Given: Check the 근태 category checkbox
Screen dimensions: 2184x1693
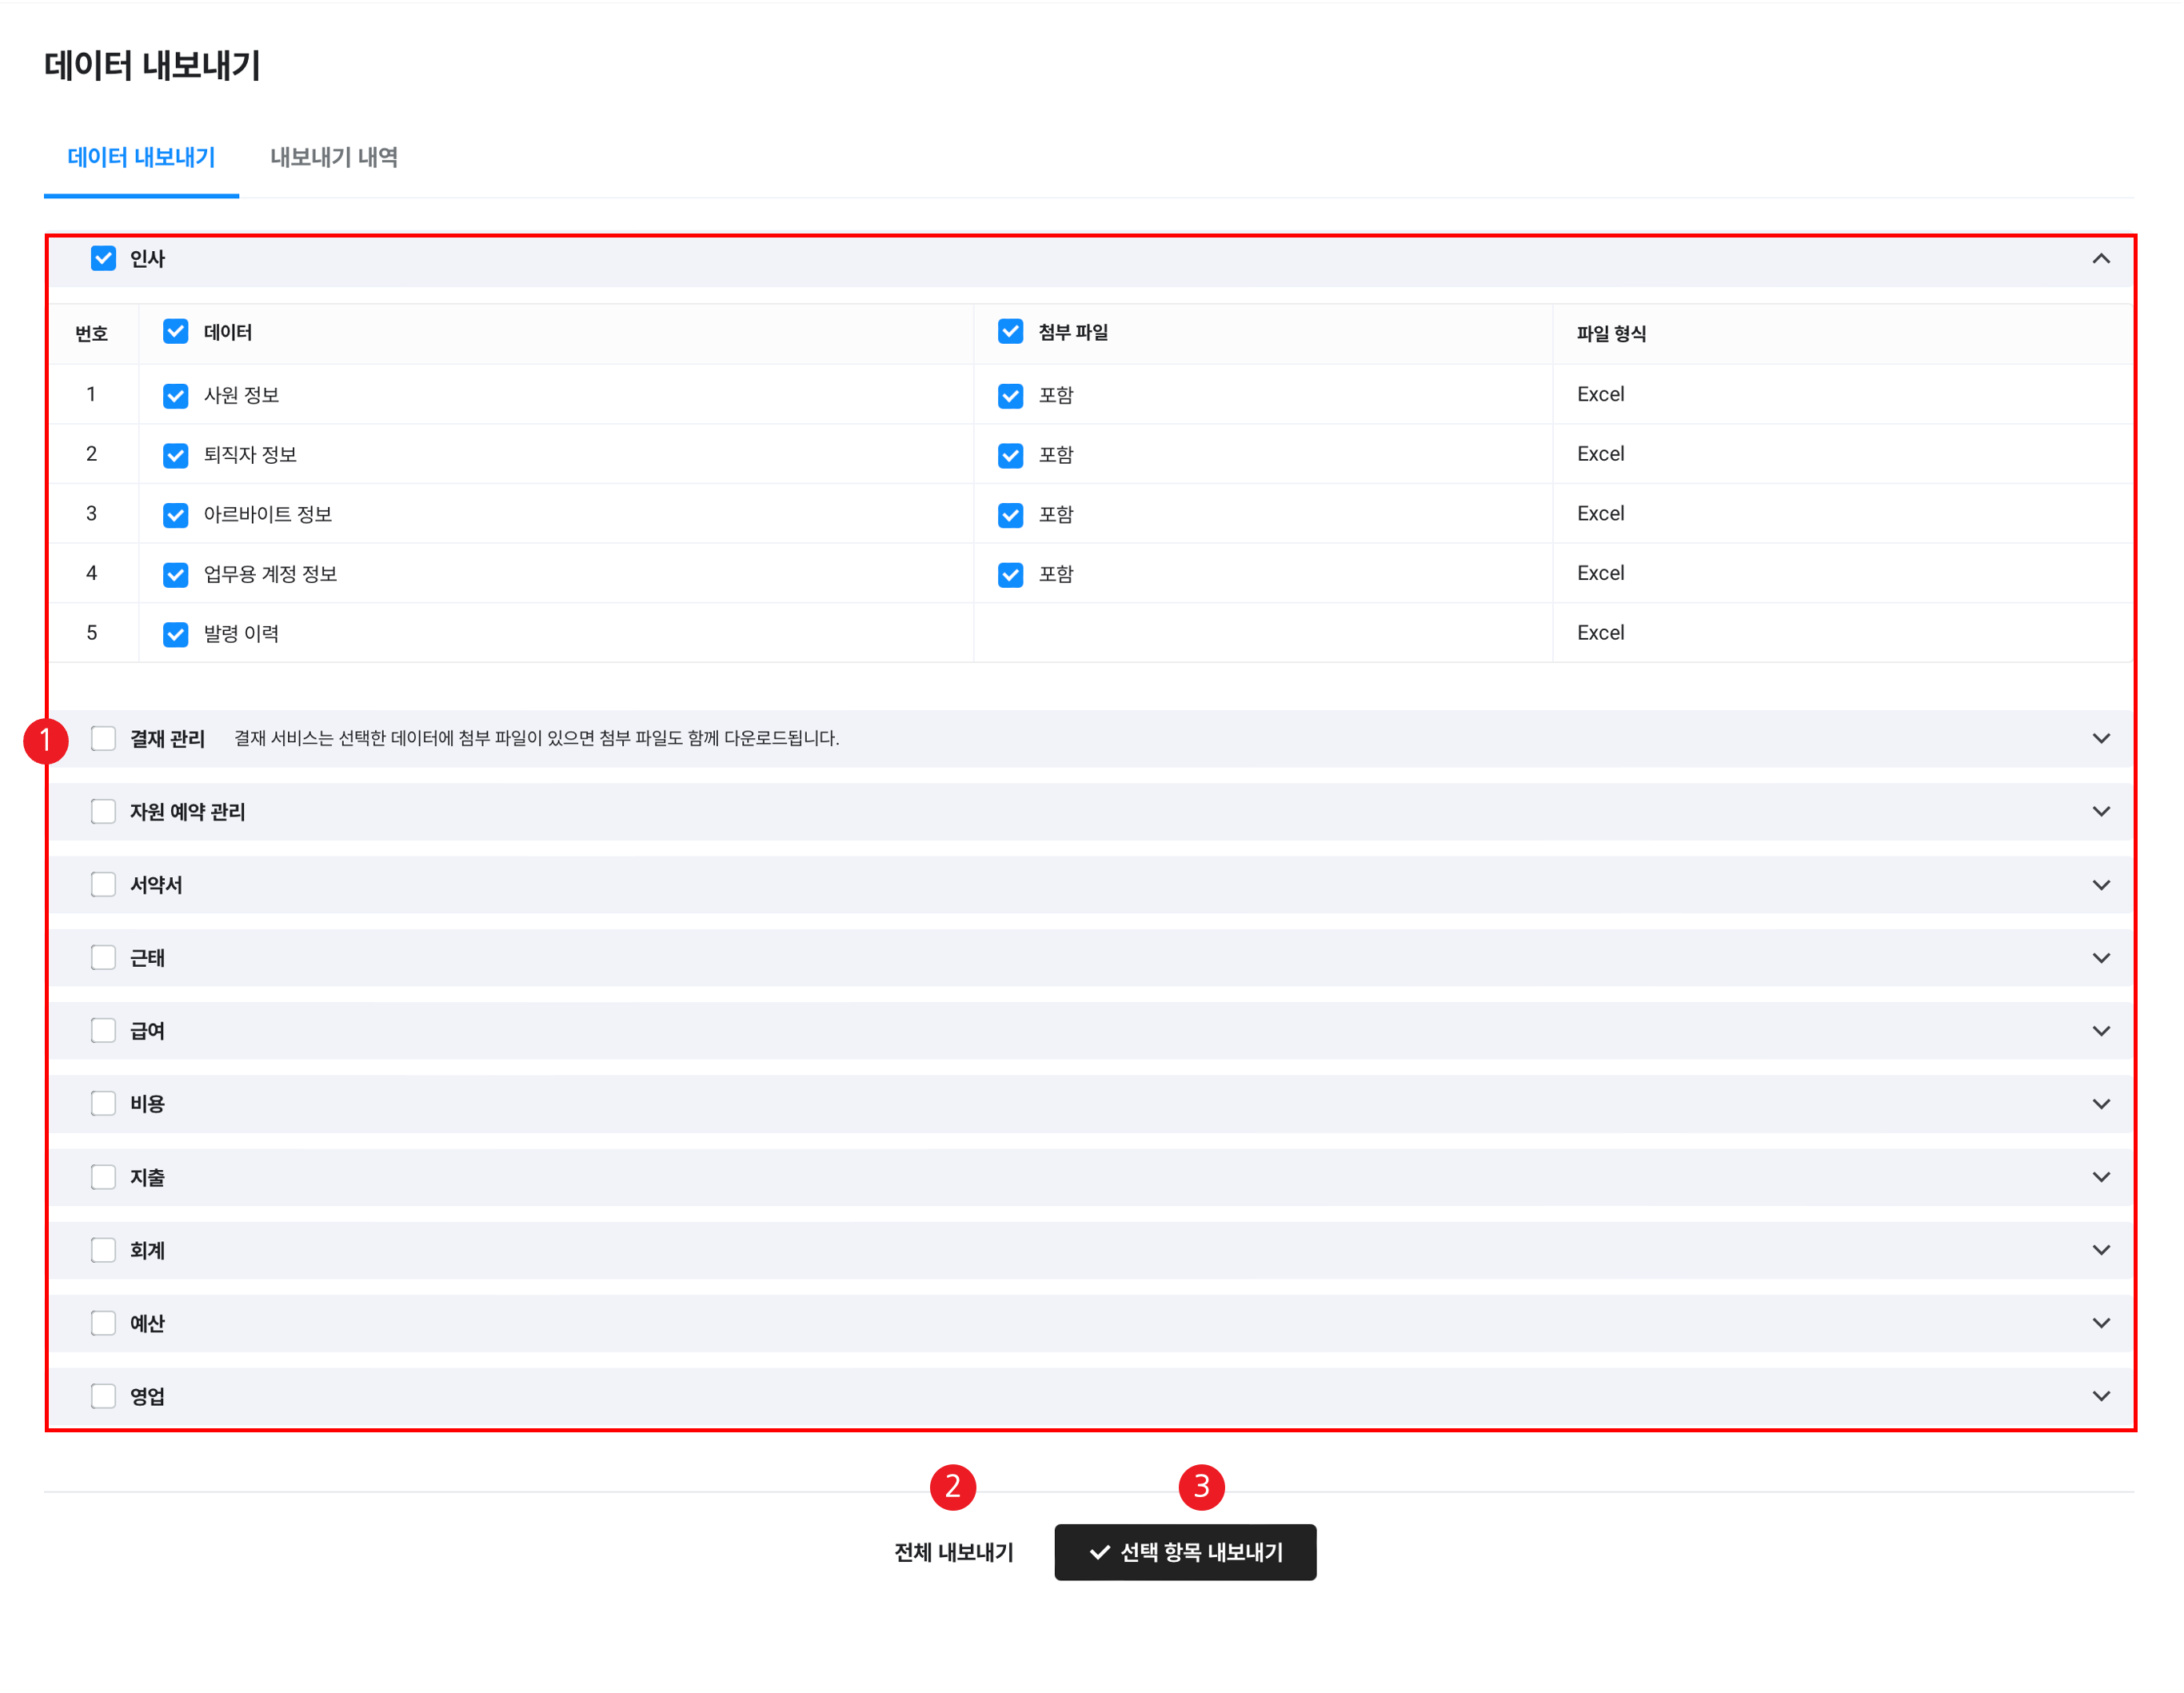Looking at the screenshot, I should point(103,958).
